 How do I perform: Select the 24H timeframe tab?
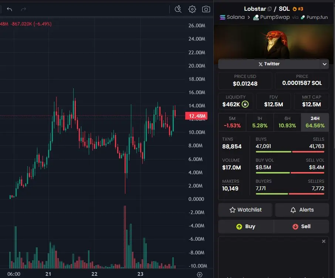point(315,122)
